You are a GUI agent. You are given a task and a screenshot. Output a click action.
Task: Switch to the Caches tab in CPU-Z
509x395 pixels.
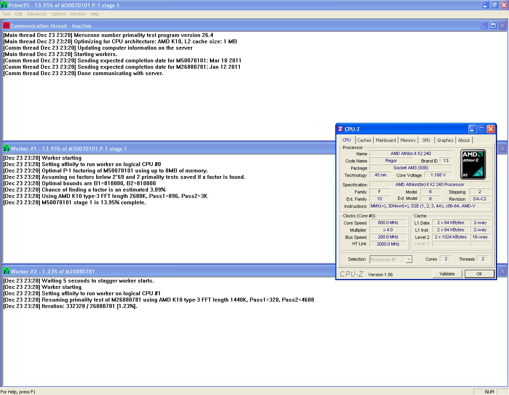pyautogui.click(x=364, y=140)
